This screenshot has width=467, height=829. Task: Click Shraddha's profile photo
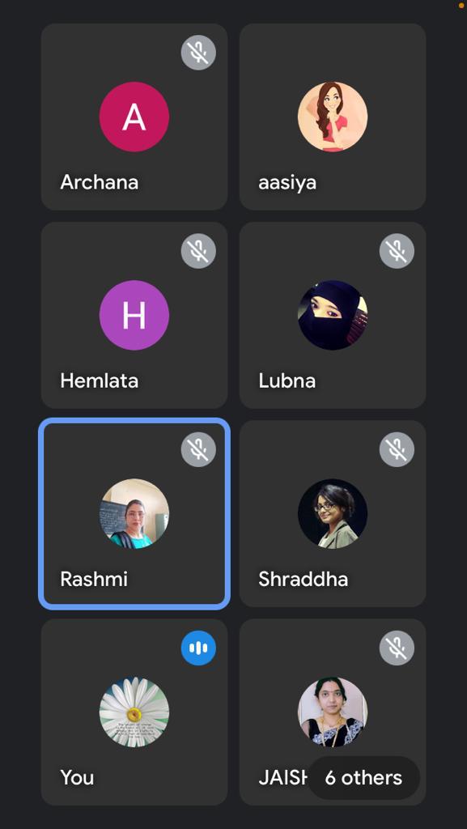pyautogui.click(x=333, y=514)
